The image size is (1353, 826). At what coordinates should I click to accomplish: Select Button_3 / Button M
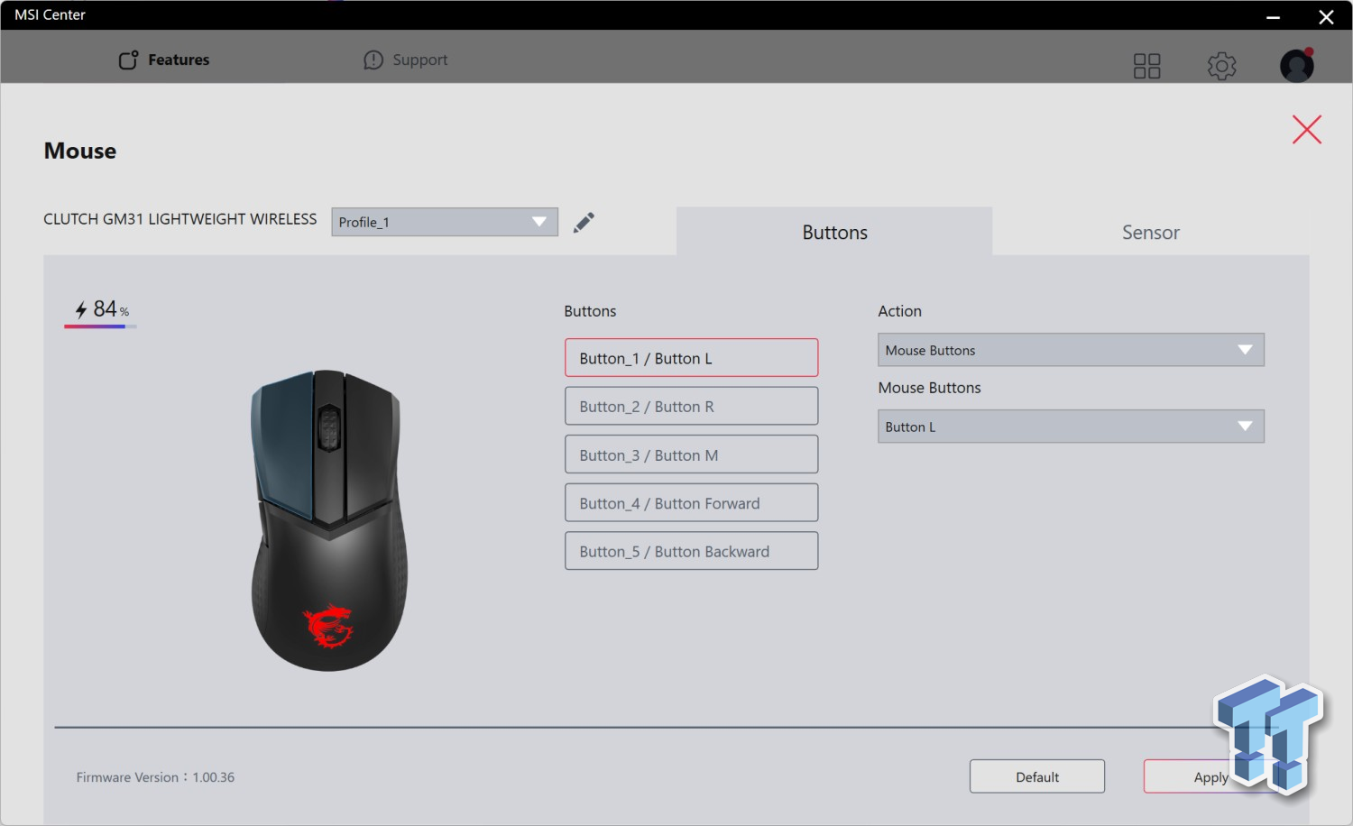point(691,454)
